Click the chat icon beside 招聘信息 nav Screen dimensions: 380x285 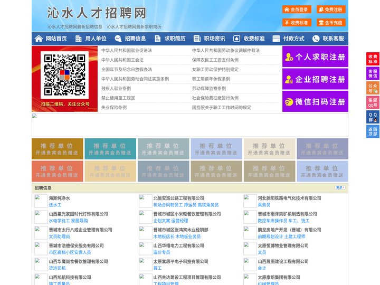tap(118, 39)
